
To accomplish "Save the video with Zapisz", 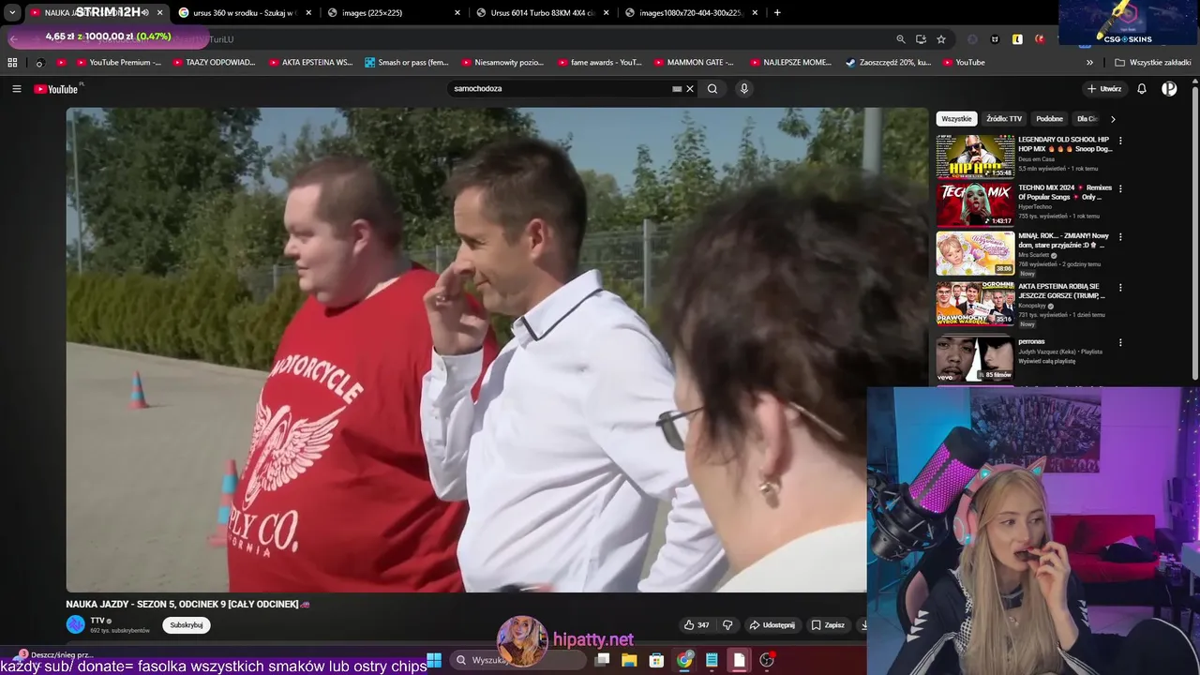I will tap(828, 625).
